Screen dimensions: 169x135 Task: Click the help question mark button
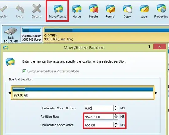(149, 46)
